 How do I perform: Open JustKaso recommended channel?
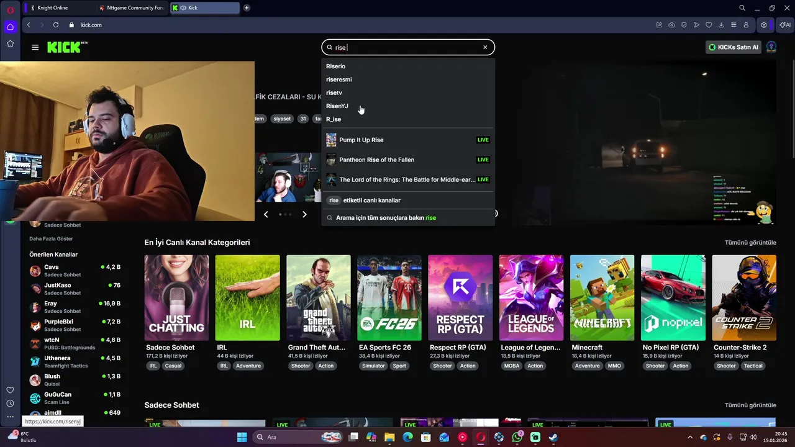pos(75,289)
